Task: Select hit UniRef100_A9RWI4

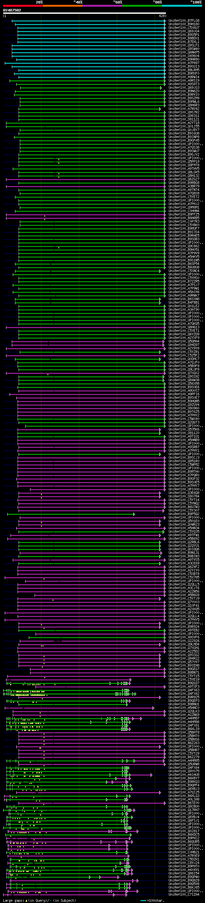Action: click(x=184, y=77)
